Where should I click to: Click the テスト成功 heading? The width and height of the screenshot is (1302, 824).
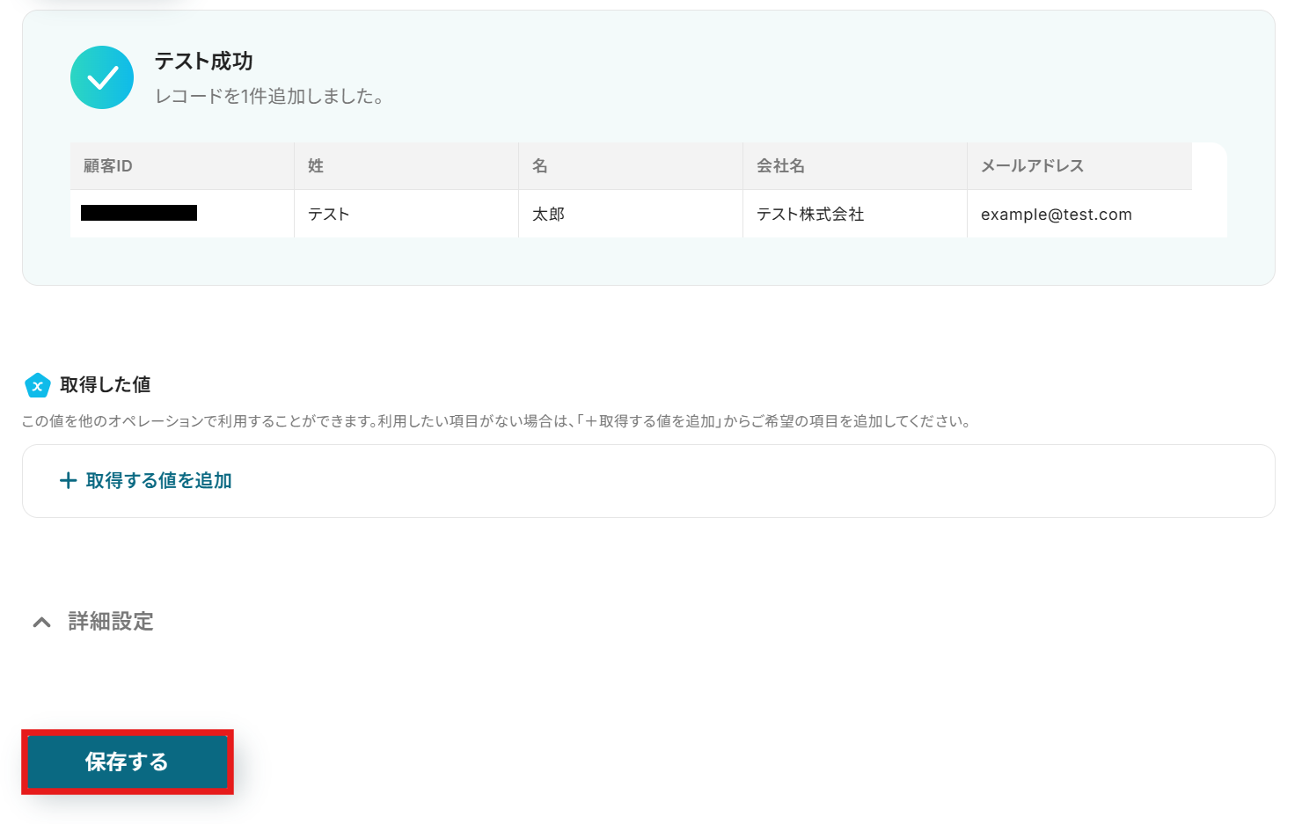click(204, 61)
